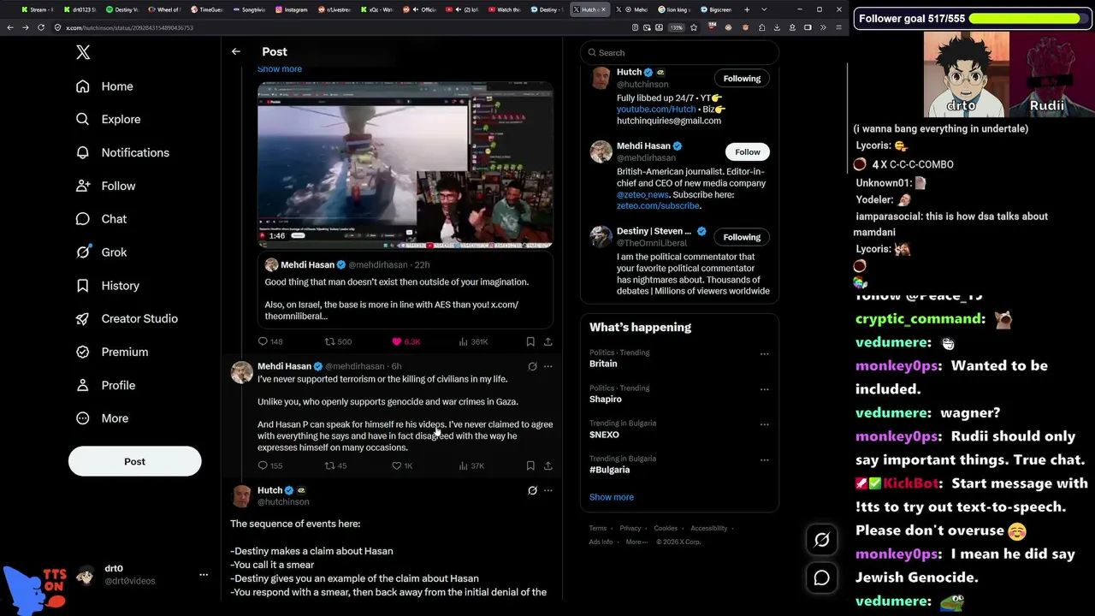Screen dimensions: 1095x616
Task: Open more options on Mehdi Hasan's 6h post
Action: (x=548, y=366)
